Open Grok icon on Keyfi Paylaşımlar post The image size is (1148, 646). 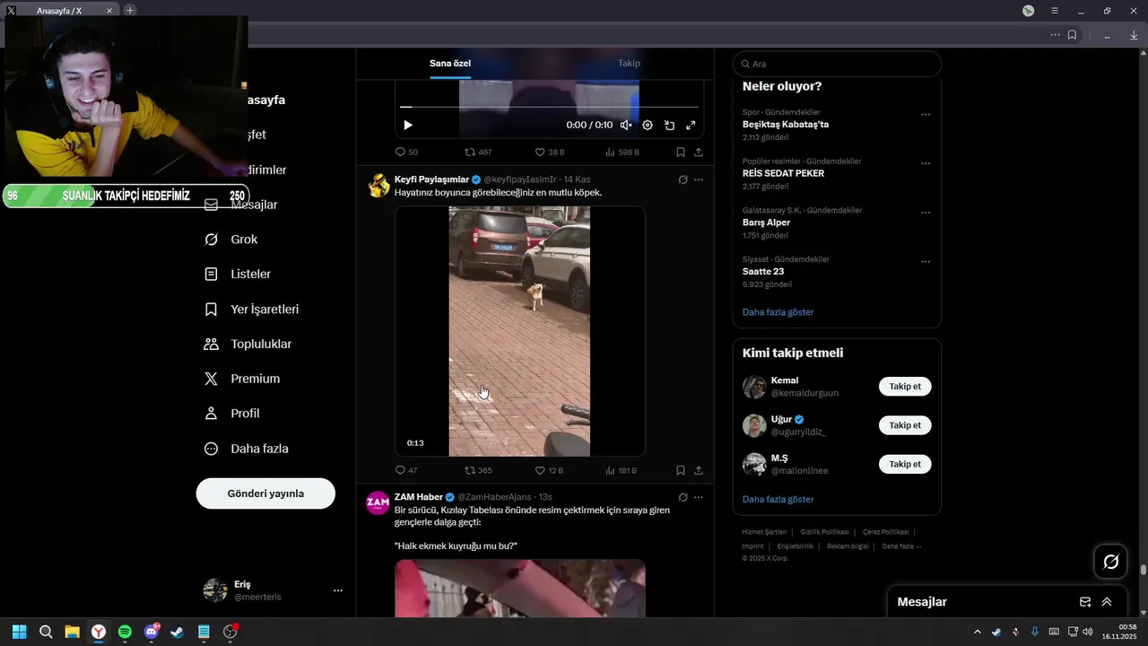coord(683,179)
